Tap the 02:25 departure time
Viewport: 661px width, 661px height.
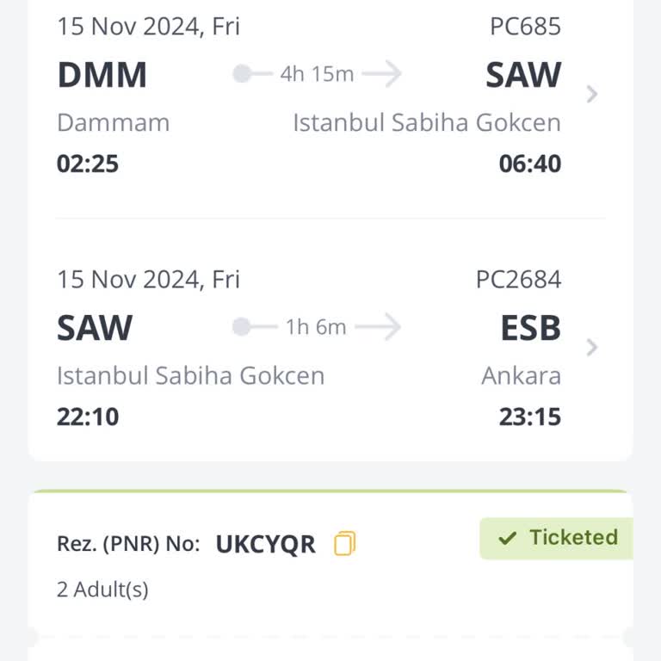pyautogui.click(x=88, y=164)
